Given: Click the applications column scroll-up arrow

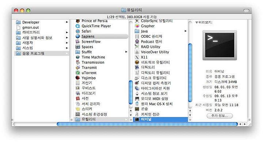Looking at the screenshot, I should (131, 111).
